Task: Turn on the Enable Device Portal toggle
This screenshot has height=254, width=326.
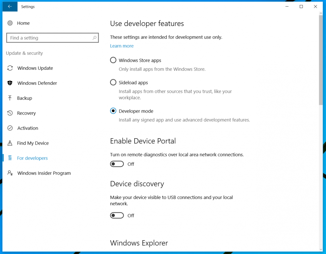Action: 117,164
